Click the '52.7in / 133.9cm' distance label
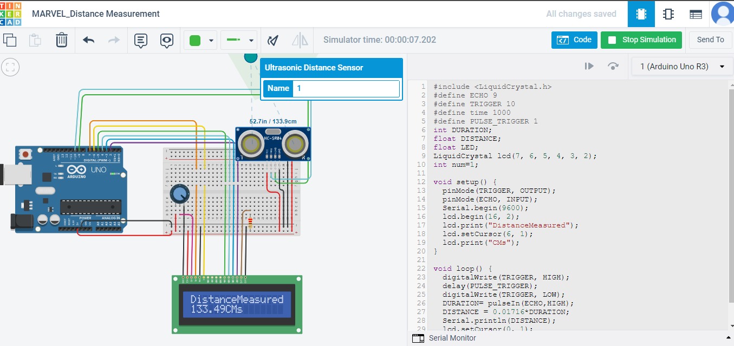Screen dimensions: 734x346 (x=273, y=121)
